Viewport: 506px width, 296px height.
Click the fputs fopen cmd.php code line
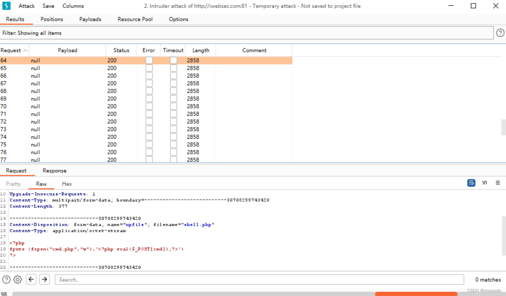(97, 249)
